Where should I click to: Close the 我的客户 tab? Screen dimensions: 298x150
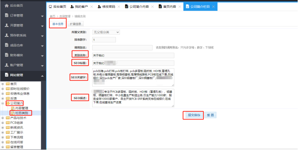click(x=92, y=7)
